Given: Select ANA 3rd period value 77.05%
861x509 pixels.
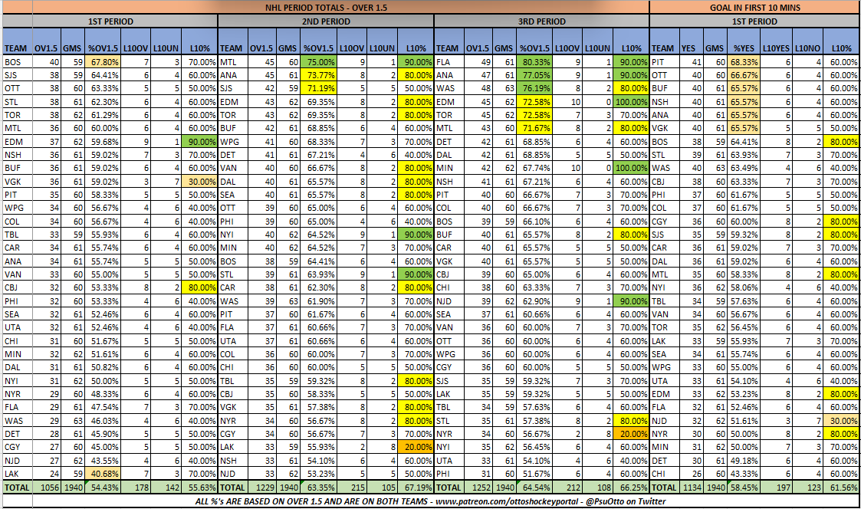Looking at the screenshot, I should click(x=535, y=75).
